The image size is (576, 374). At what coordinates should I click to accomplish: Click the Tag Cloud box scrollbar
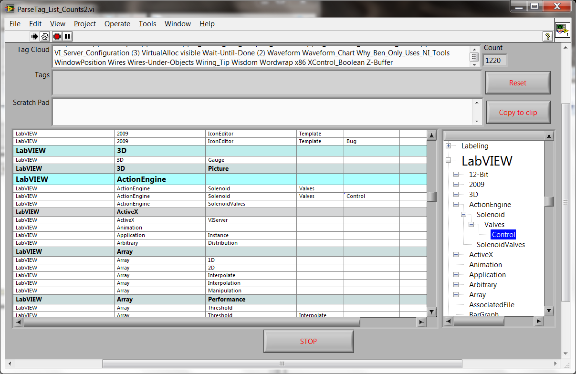click(x=474, y=57)
